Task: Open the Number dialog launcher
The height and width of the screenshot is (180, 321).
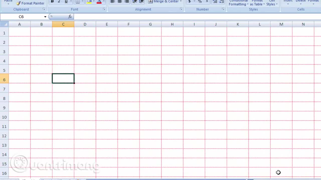Action: point(223,9)
